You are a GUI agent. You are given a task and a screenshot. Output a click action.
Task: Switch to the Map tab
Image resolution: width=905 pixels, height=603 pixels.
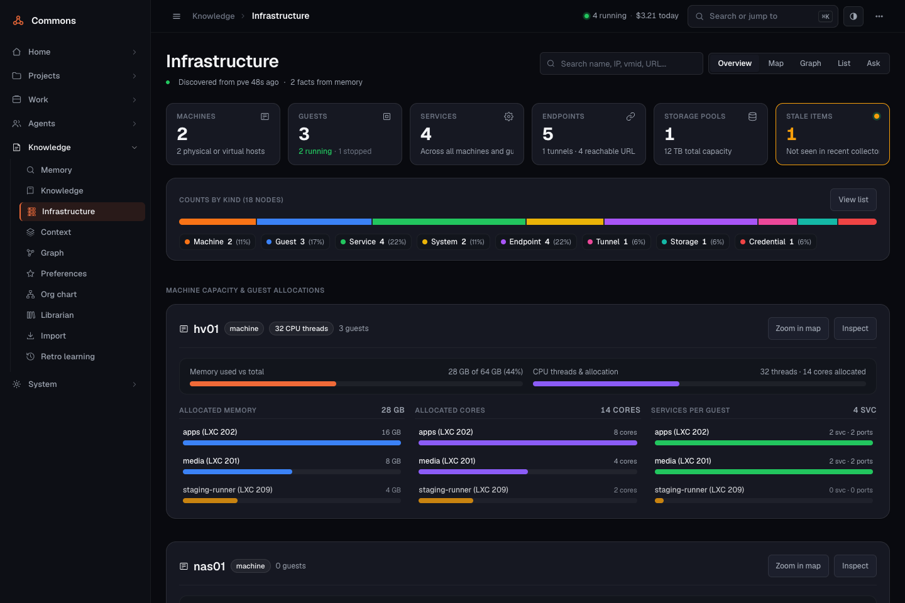click(x=776, y=63)
